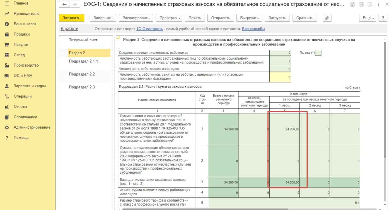Screen dimensions: 392x210
Task: Click the Записать button
Action: 72,18
